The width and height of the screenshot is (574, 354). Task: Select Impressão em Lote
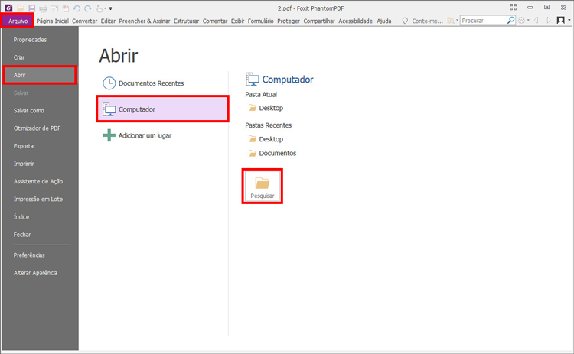coord(40,199)
